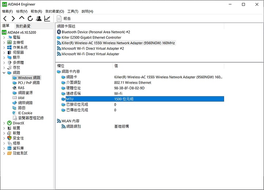Expand the 伺服器 tree node
This screenshot has width=264, height=190.
4,52
